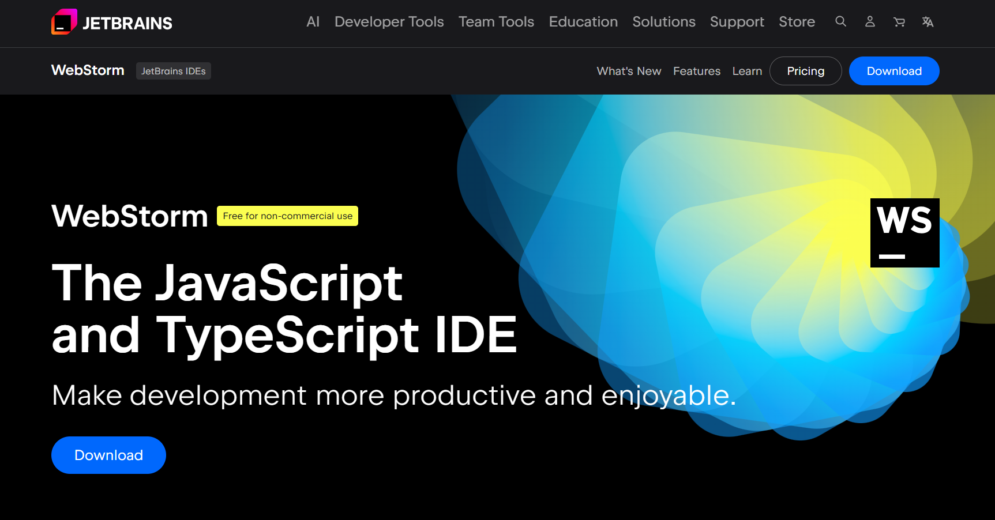The image size is (995, 520).
Task: View the What's New page
Action: pyautogui.click(x=629, y=71)
